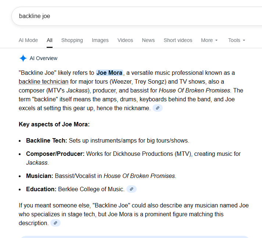The image size is (262, 238).
Task: Open the Videos tab
Action: tap(125, 40)
